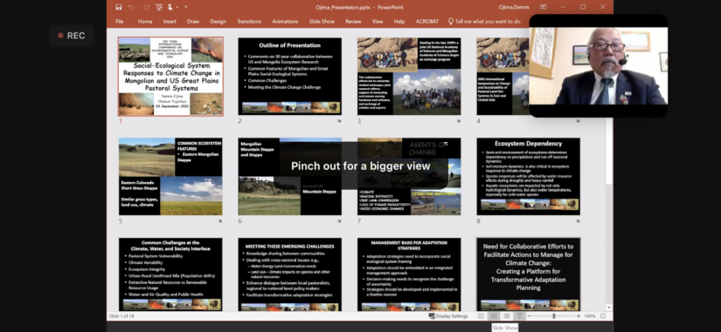Go to the Transitions ribbon tab

pos(249,21)
